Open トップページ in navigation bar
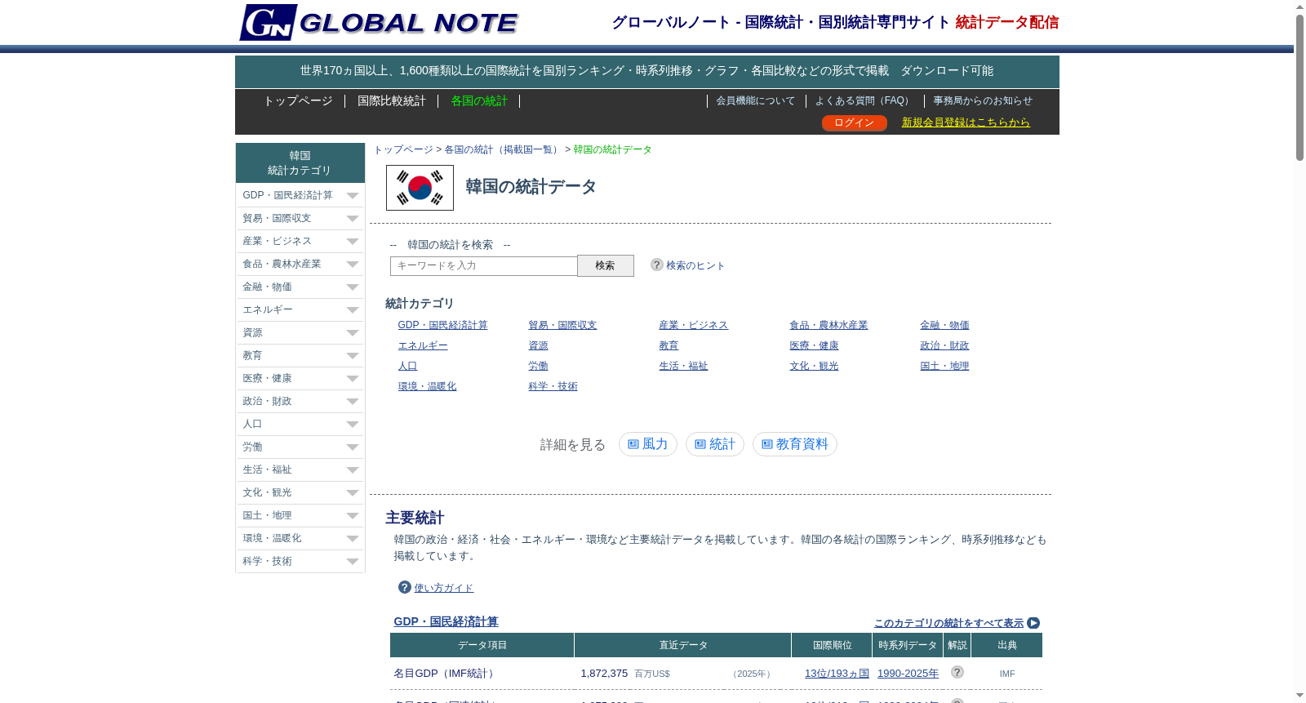1306x703 pixels. click(x=298, y=100)
